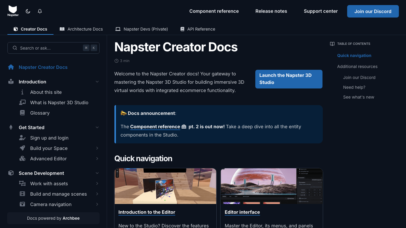Viewport: 406px width, 228px height.
Task: Open the Quick navigation link in Table of Contents
Action: click(x=354, y=56)
